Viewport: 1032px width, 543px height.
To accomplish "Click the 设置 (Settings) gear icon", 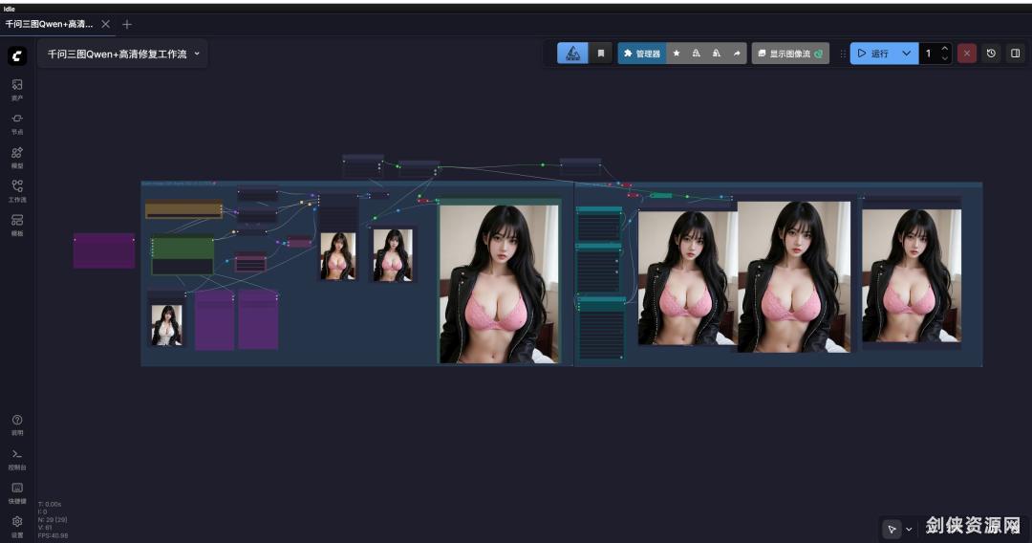I will (x=17, y=525).
